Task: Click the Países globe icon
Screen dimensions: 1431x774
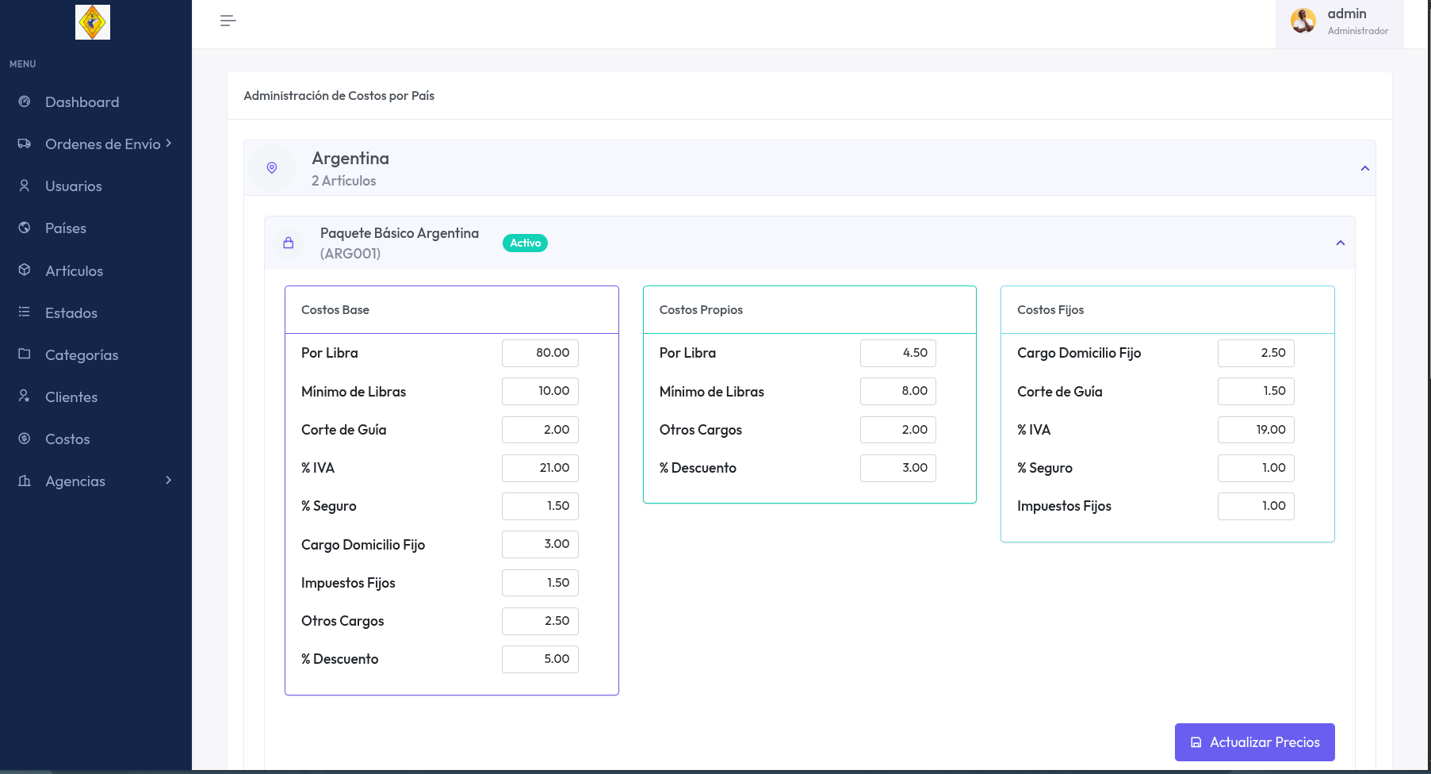Action: click(x=25, y=228)
